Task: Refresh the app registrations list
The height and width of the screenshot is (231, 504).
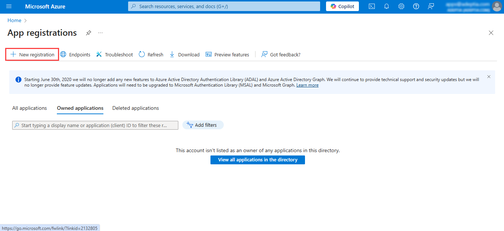Action: 151,55
